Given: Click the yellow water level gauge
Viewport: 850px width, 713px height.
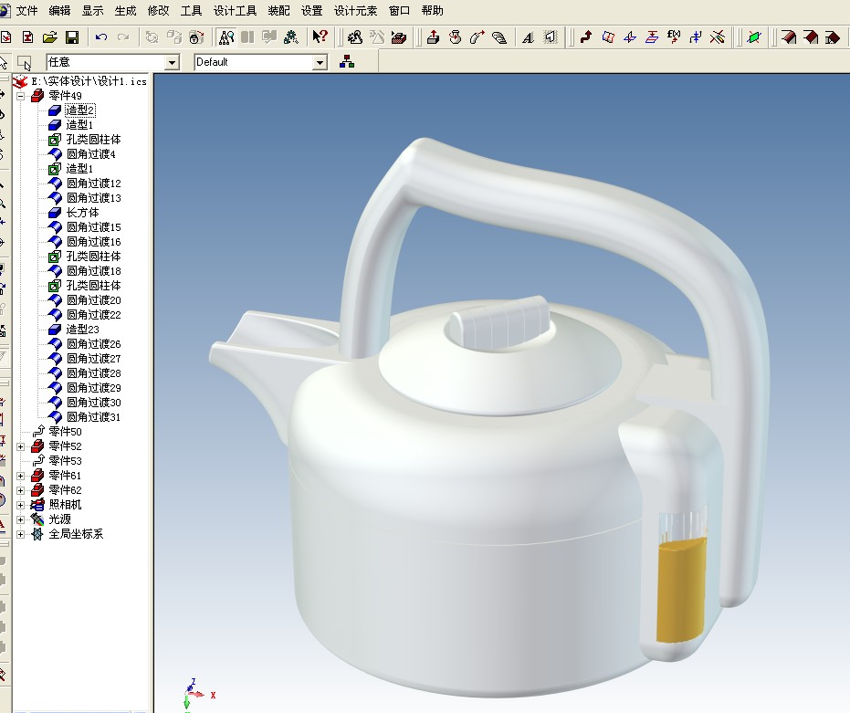Looking at the screenshot, I should pos(681,588).
